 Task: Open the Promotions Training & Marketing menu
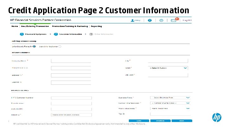click(x=70, y=26)
